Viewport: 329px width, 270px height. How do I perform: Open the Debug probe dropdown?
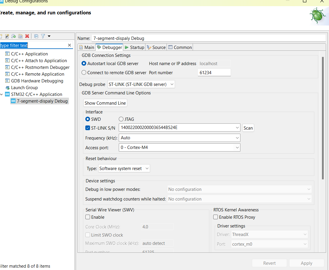[141, 84]
